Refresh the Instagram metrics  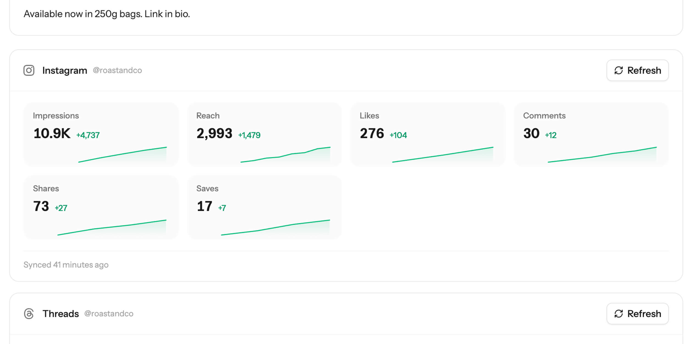click(x=637, y=70)
